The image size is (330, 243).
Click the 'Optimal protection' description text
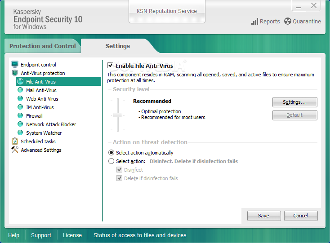tap(161, 111)
